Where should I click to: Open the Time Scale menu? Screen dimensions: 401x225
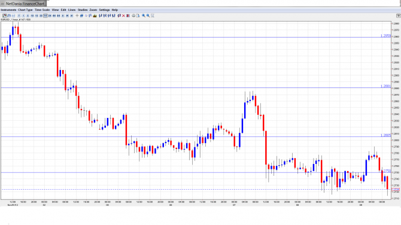pyautogui.click(x=42, y=10)
